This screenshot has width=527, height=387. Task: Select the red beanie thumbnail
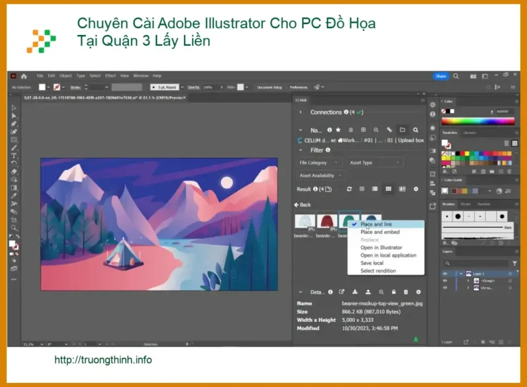point(327,222)
